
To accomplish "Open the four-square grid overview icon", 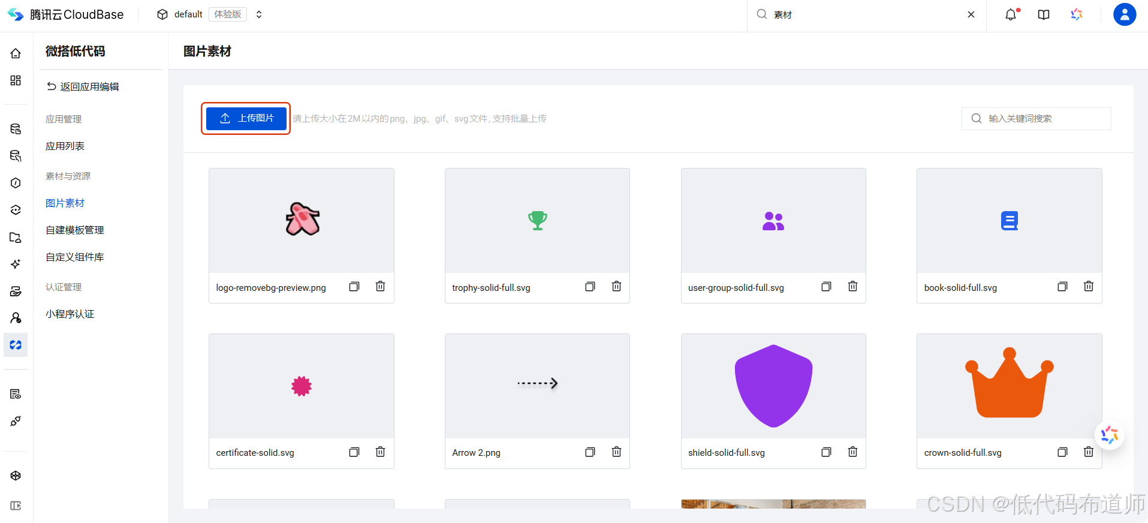I will (16, 80).
